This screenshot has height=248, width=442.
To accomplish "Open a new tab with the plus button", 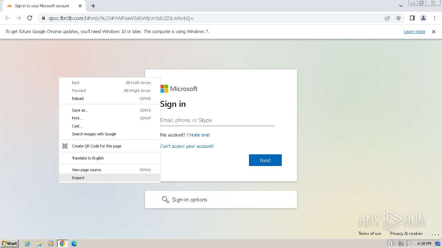I will click(93, 6).
